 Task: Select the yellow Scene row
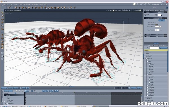click(156, 50)
